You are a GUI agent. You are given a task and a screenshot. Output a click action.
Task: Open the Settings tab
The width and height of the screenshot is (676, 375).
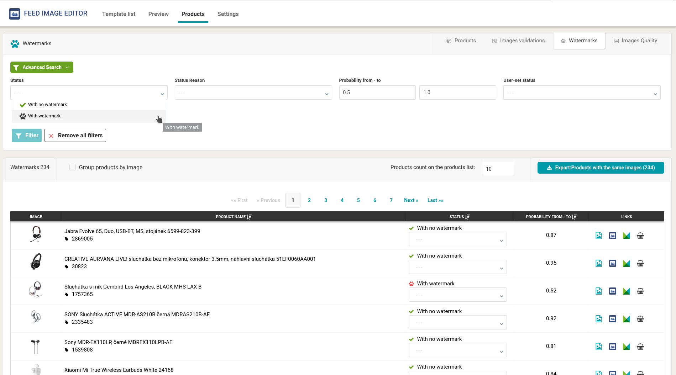228,14
